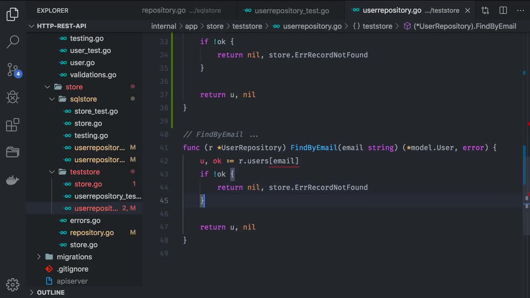
Task: Open the apiserver item
Action: 72,281
